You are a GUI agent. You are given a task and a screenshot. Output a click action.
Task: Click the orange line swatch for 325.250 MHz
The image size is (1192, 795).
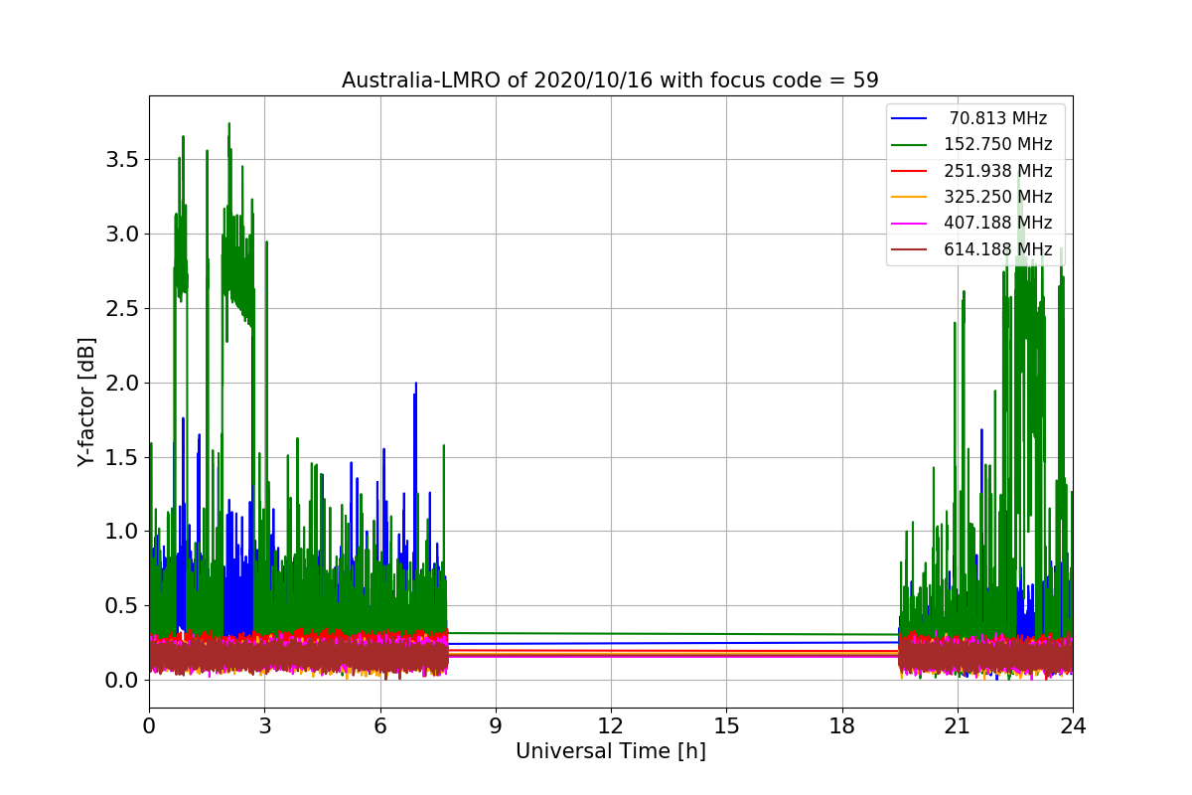tap(910, 197)
